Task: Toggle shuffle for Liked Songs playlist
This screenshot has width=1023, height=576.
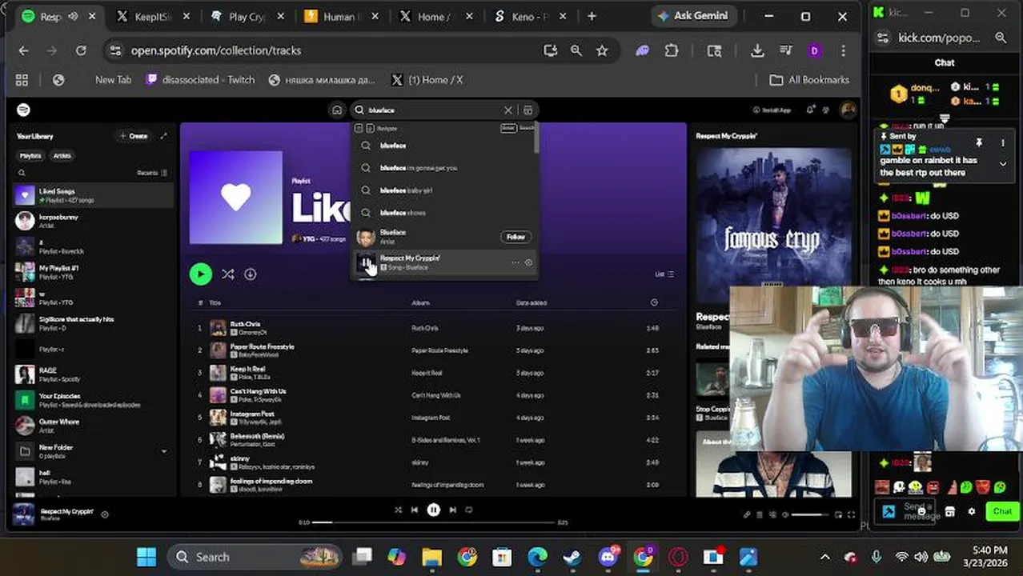Action: tap(228, 274)
